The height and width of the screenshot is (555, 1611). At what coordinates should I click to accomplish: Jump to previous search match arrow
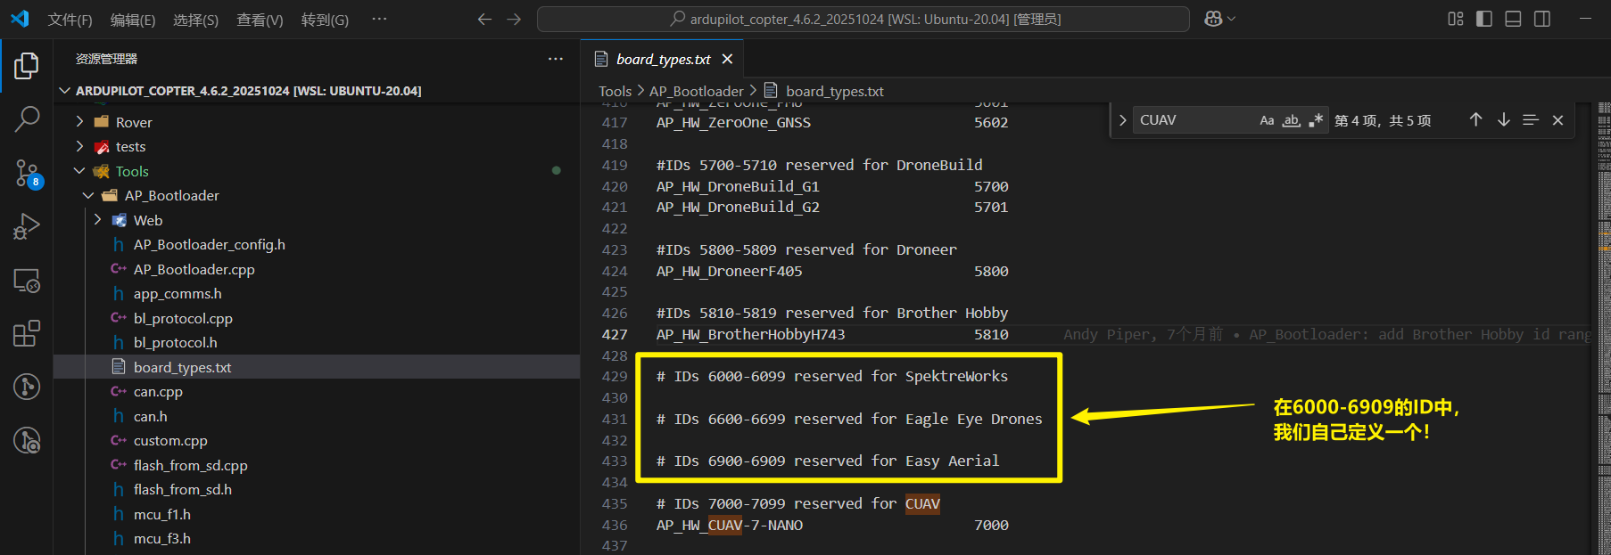(1475, 120)
